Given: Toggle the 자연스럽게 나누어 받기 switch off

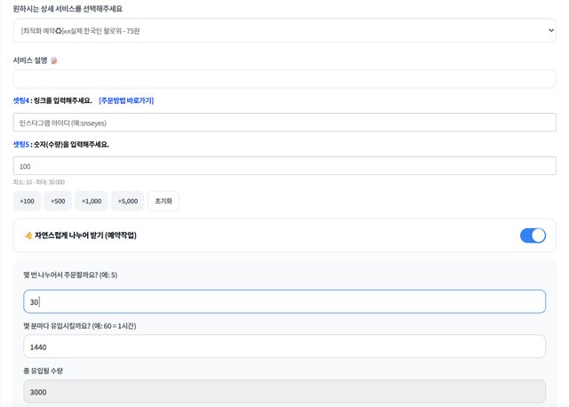Looking at the screenshot, I should pyautogui.click(x=533, y=235).
